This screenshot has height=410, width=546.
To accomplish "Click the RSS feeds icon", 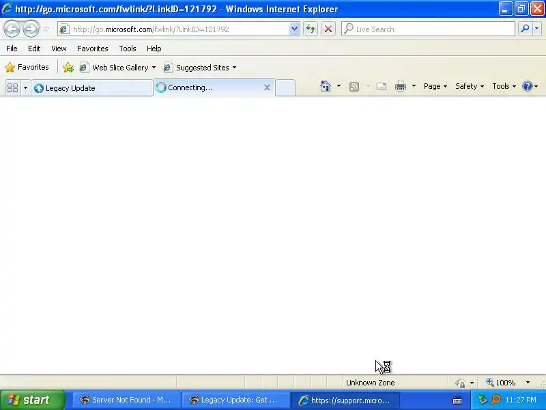I will (354, 86).
